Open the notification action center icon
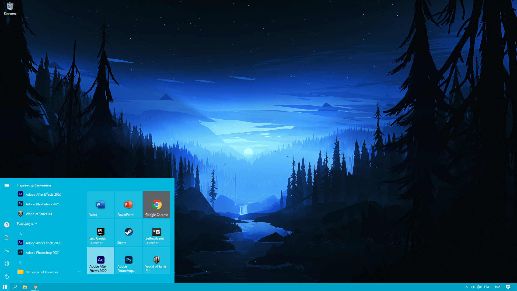 point(508,287)
